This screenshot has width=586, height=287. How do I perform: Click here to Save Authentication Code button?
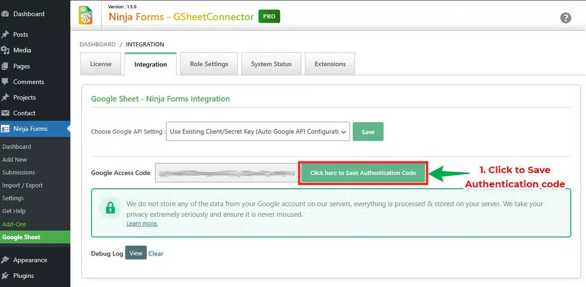point(363,173)
